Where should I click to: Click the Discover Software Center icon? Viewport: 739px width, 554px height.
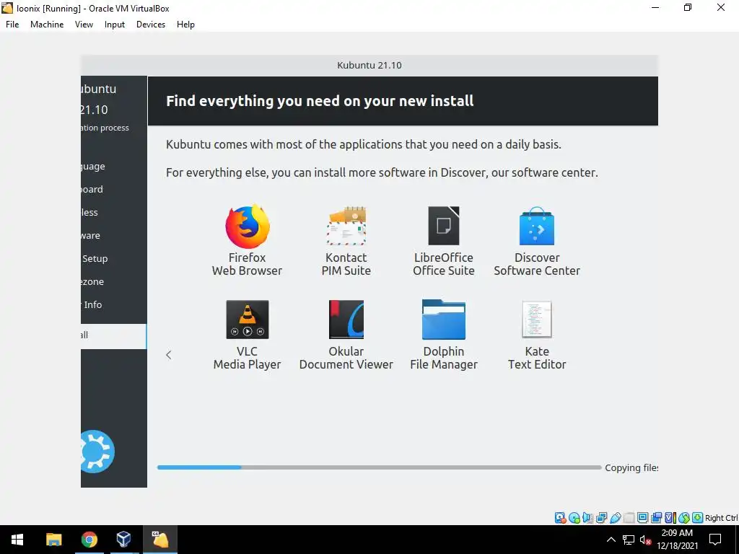click(x=537, y=226)
